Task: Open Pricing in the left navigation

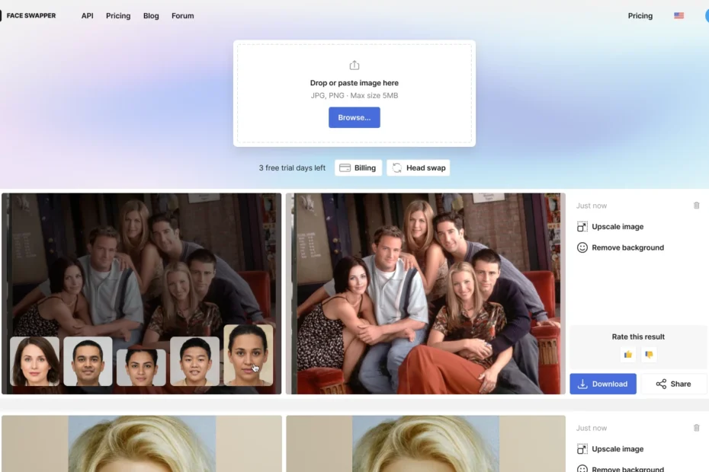Action: click(x=118, y=16)
